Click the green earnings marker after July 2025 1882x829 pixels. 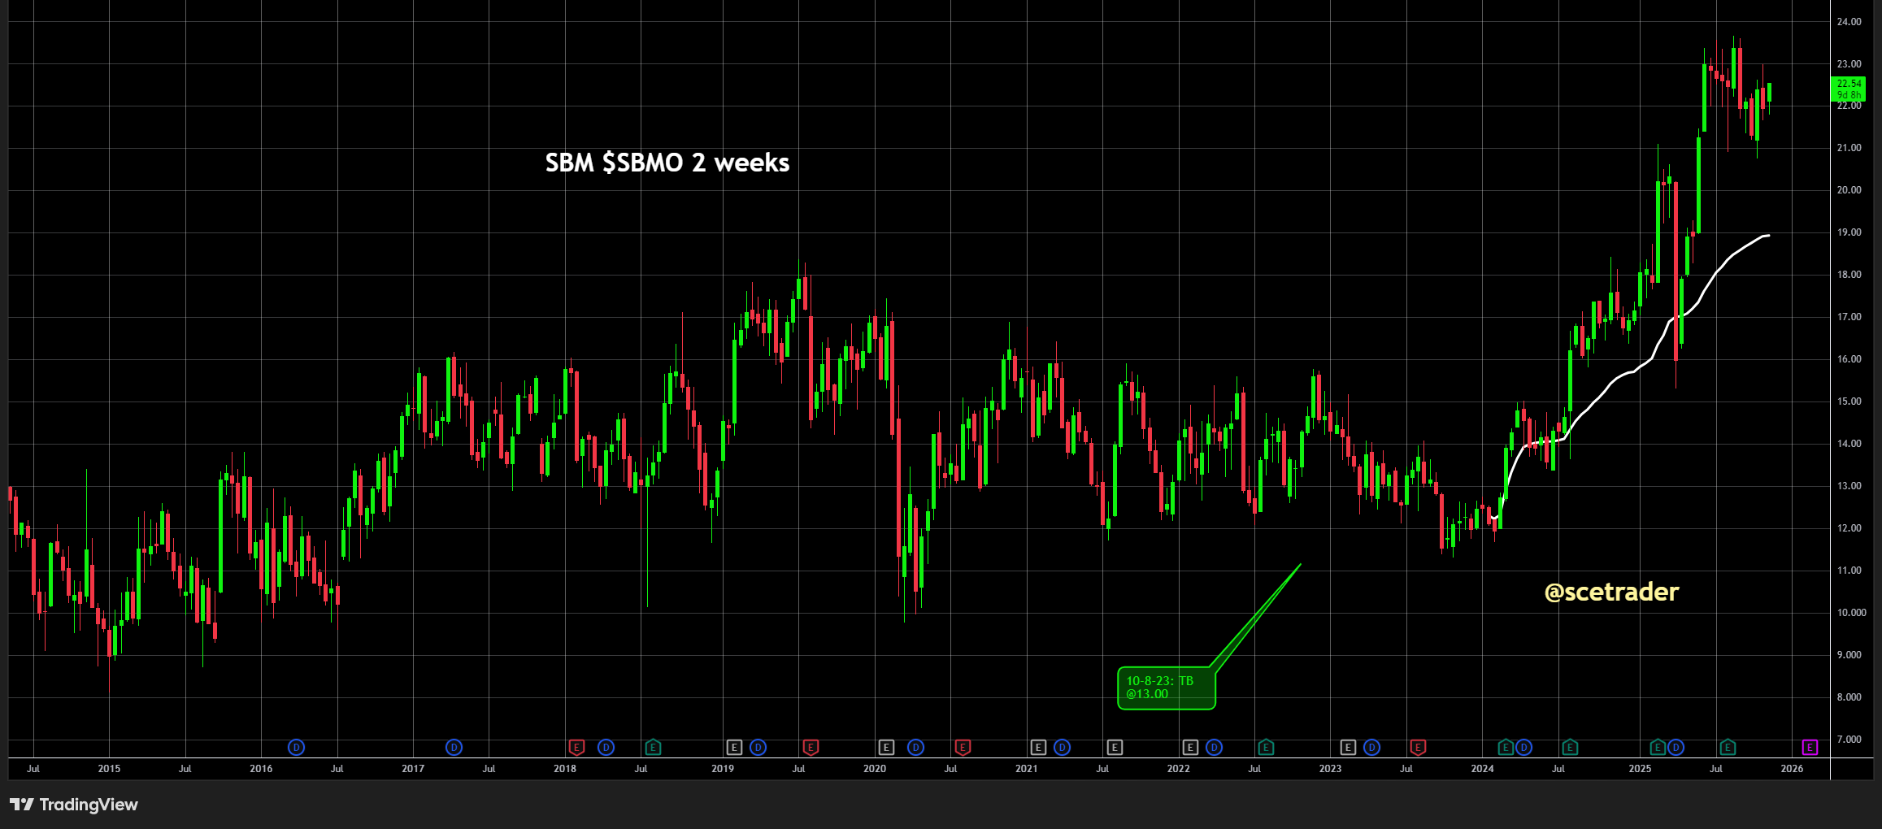[x=1728, y=747]
